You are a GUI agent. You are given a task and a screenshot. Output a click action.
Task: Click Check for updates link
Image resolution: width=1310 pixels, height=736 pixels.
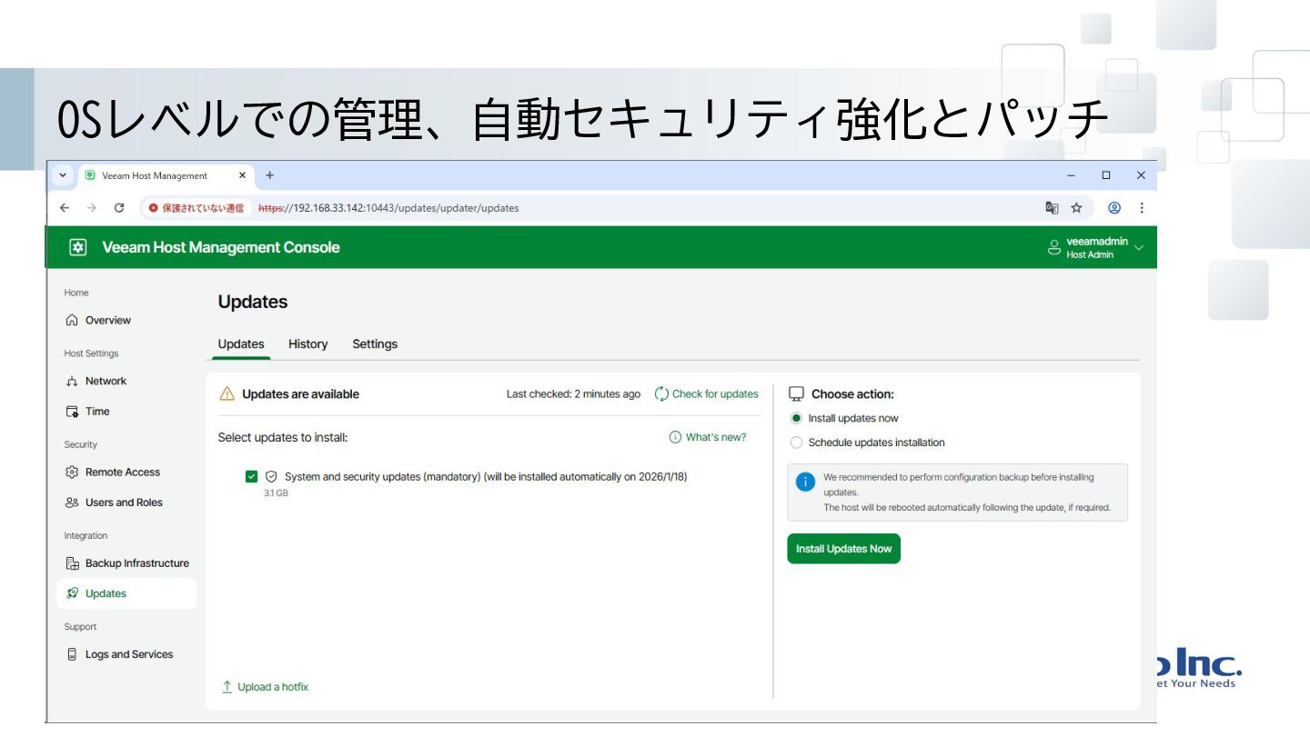715,393
